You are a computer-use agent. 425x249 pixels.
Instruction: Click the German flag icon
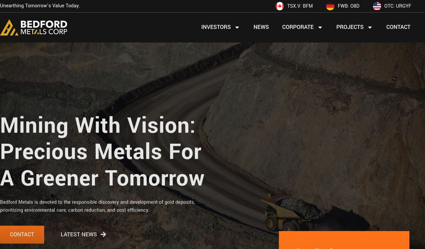pyautogui.click(x=330, y=6)
